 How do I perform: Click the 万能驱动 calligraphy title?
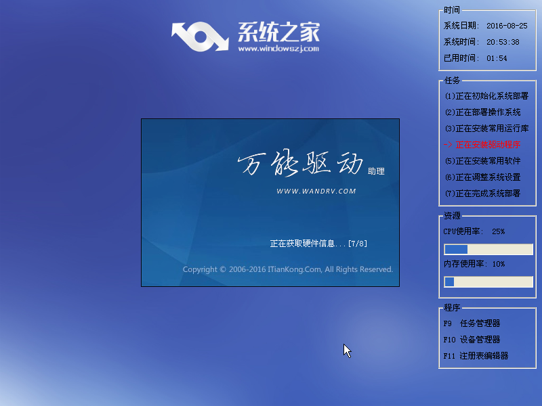[x=300, y=163]
